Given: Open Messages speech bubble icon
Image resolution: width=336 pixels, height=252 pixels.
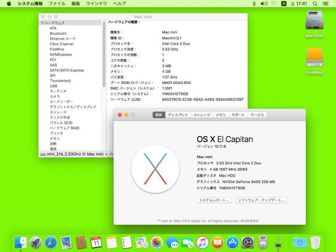Looking at the screenshot, I should tap(172, 242).
